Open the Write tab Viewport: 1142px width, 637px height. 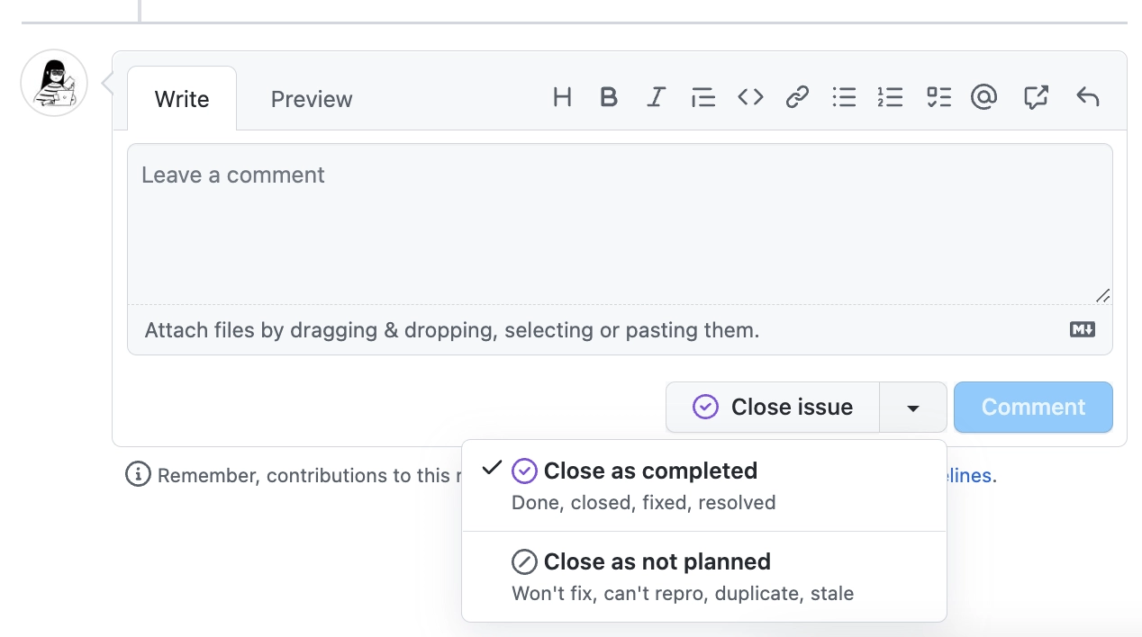[182, 99]
